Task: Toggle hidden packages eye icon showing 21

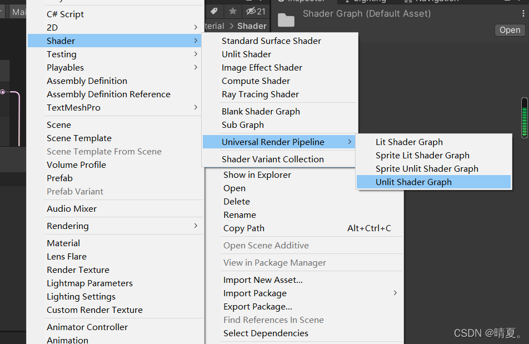Action: pos(256,12)
